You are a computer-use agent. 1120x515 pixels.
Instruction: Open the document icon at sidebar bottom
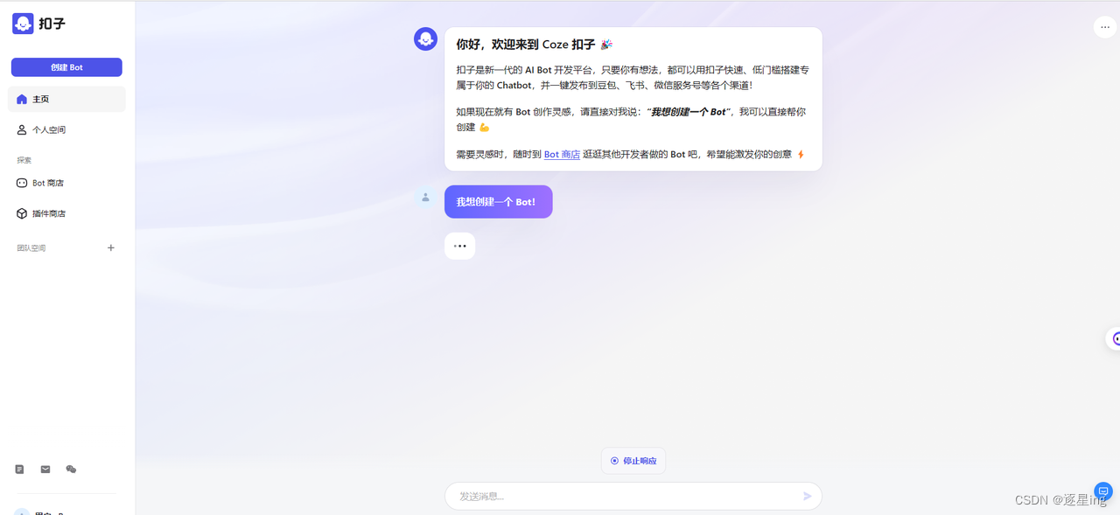19,470
